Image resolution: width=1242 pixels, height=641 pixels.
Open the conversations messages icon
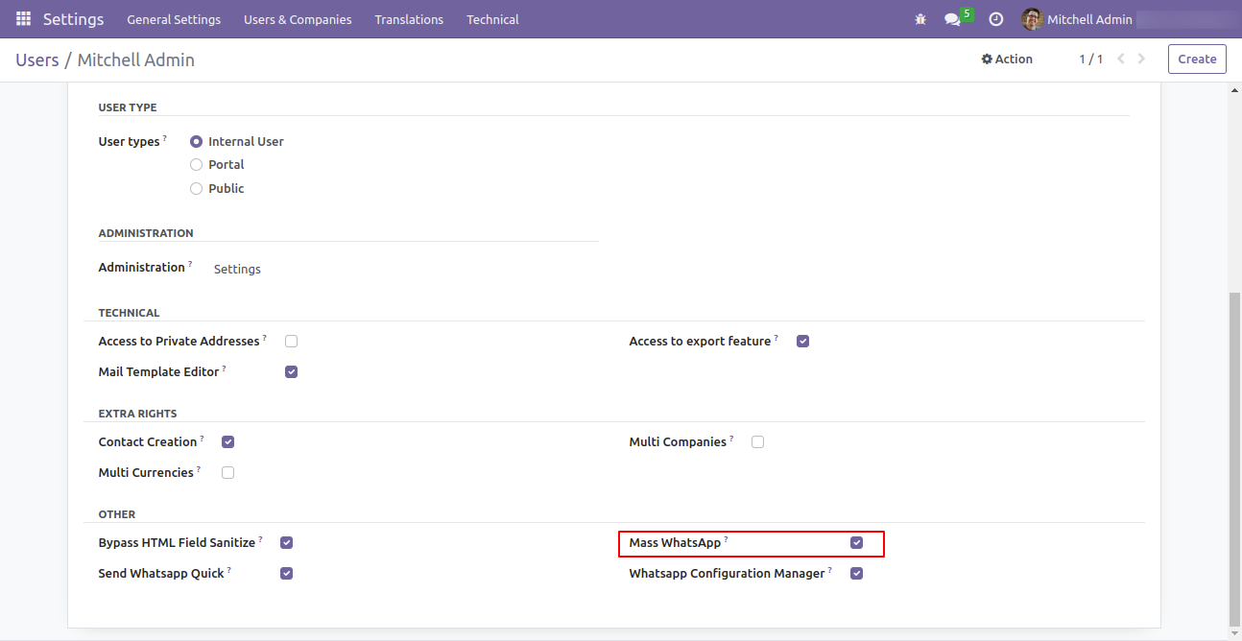coord(952,19)
